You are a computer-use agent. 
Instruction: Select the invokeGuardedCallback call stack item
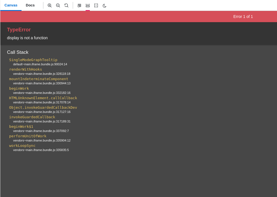(x=32, y=117)
